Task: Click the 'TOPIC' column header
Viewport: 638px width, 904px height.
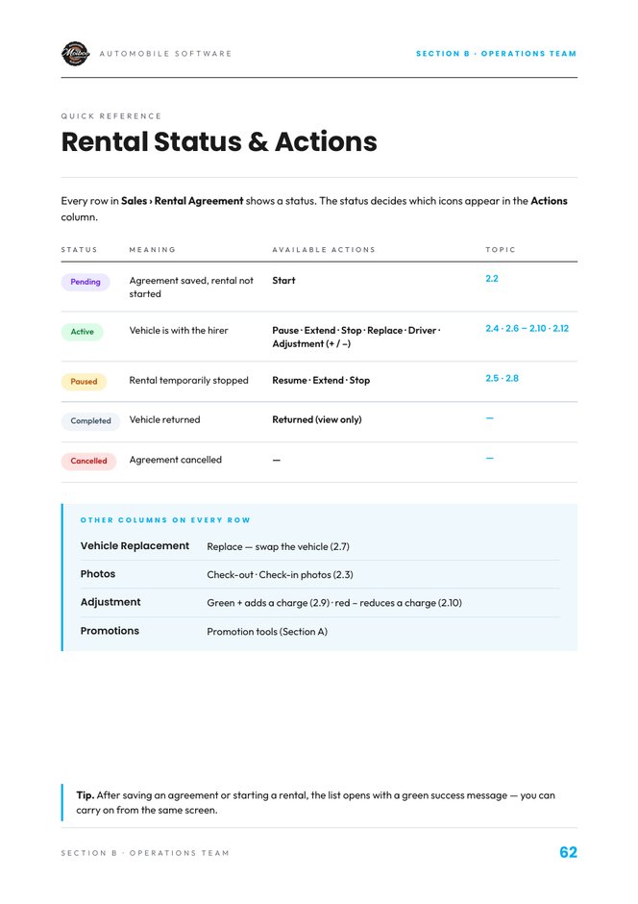Action: [501, 250]
